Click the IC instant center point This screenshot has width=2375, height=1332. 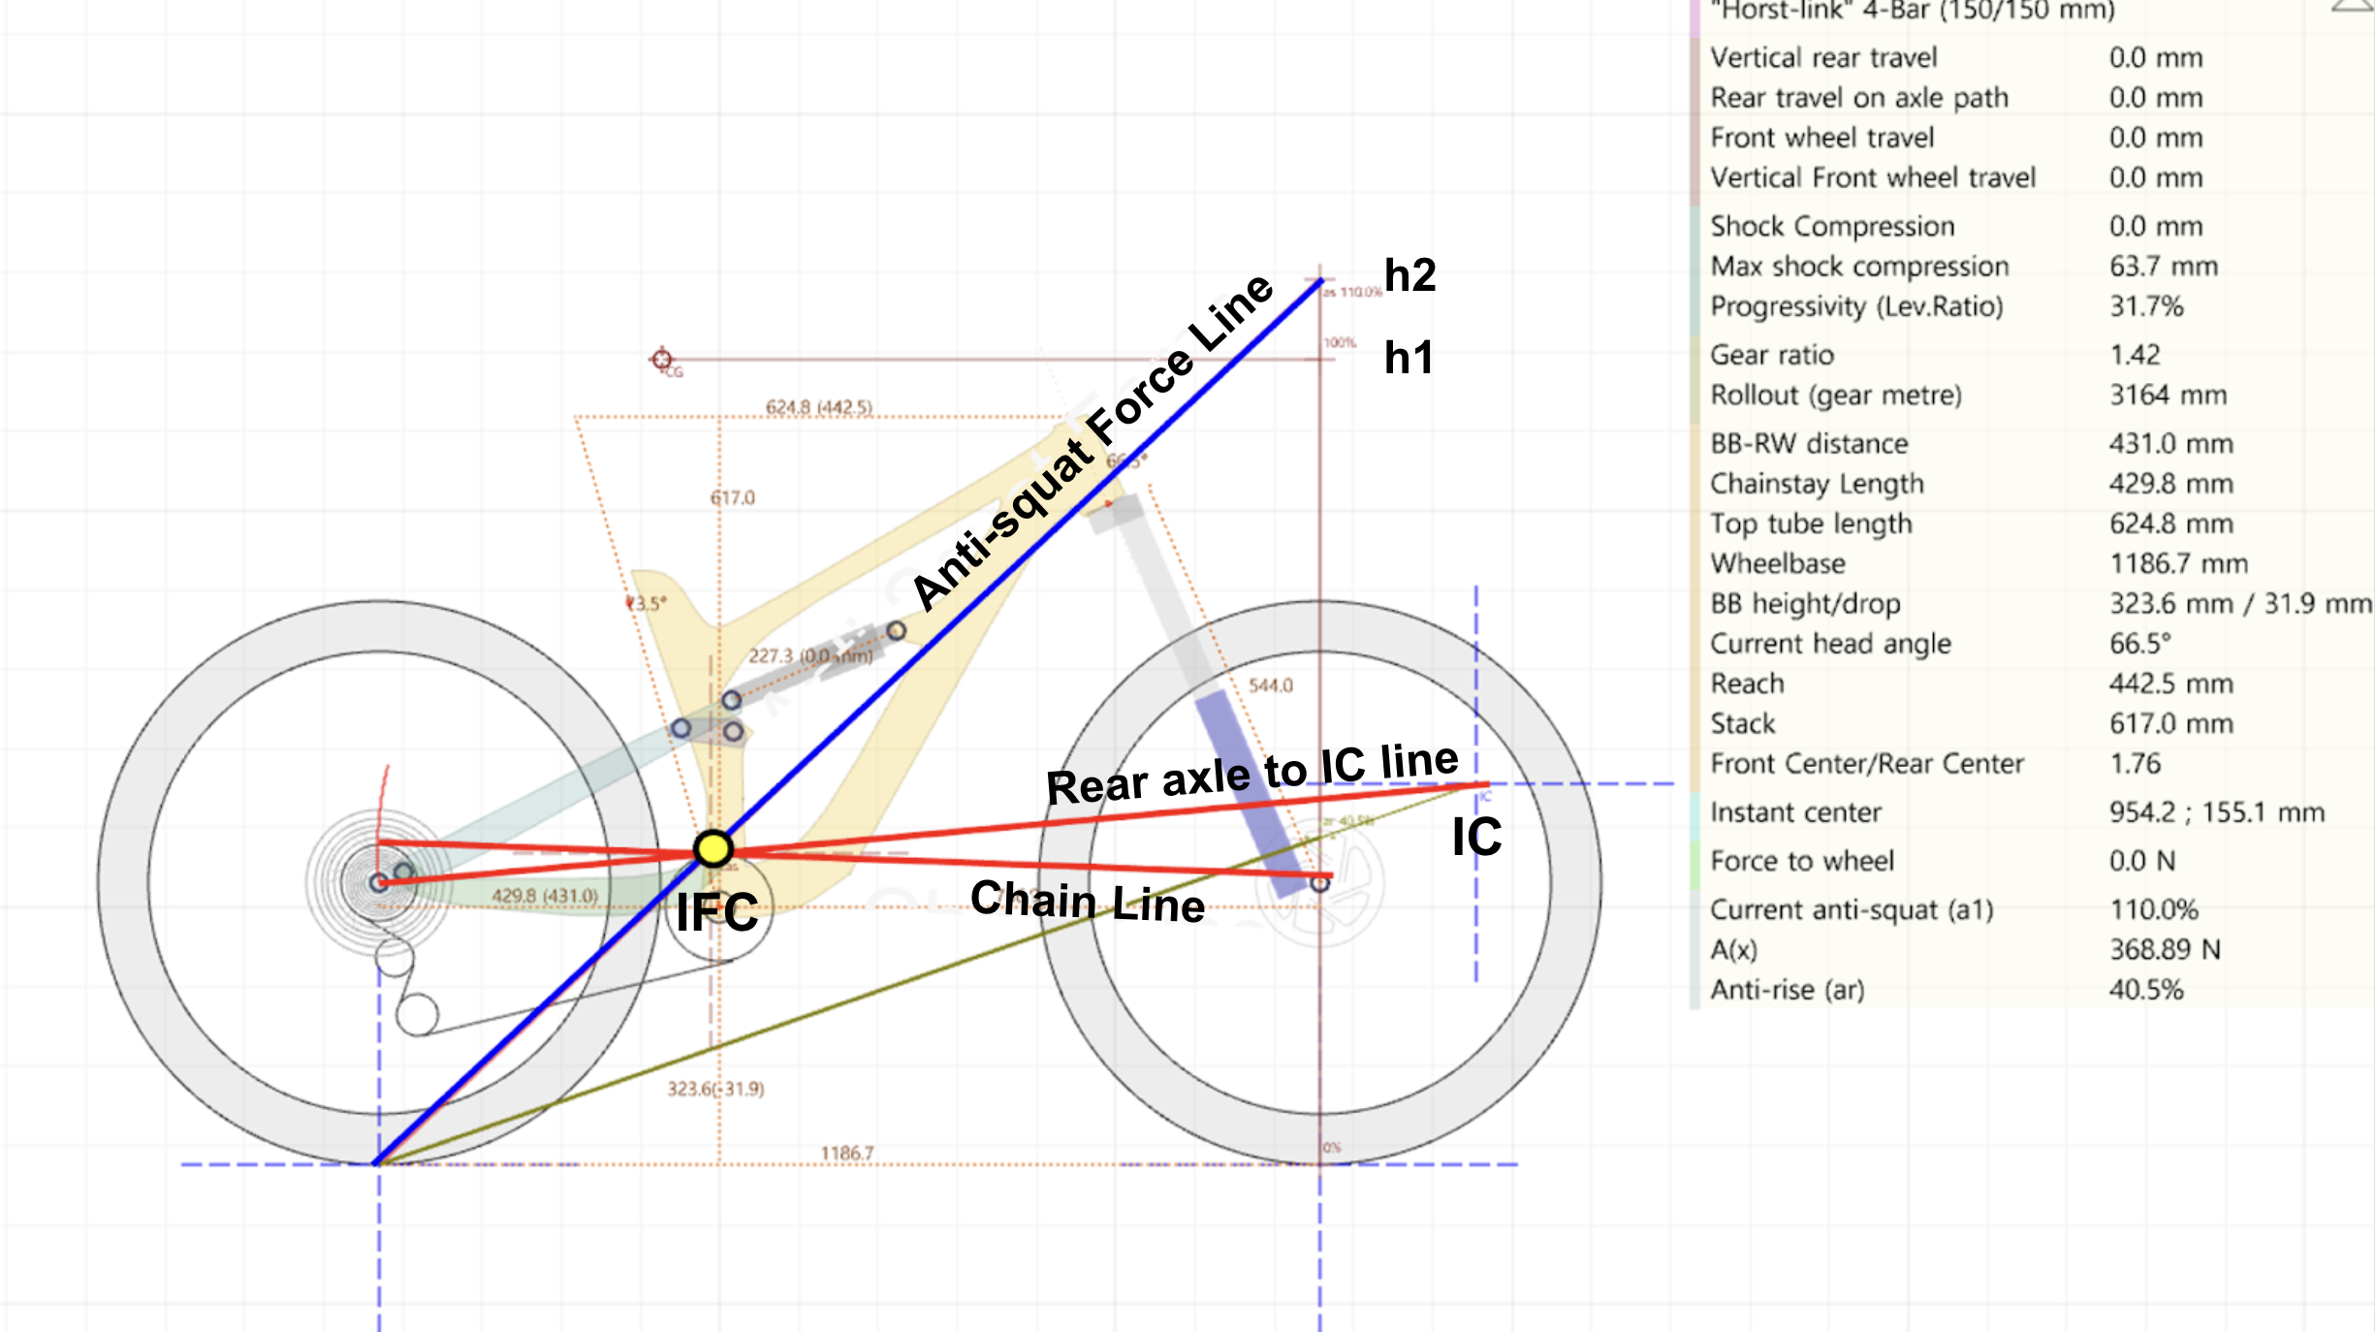tap(1477, 784)
